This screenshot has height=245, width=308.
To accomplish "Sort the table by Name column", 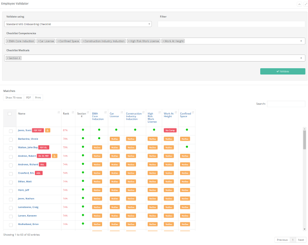I will (59, 112).
